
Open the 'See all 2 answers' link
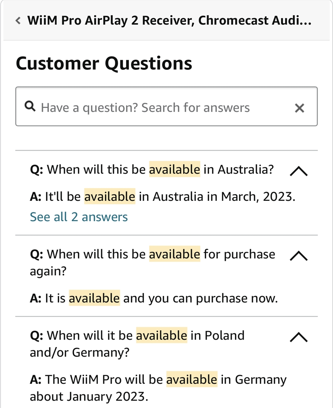pyautogui.click(x=79, y=217)
